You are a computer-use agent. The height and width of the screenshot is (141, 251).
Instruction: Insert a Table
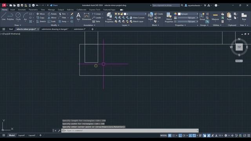pos(96,22)
